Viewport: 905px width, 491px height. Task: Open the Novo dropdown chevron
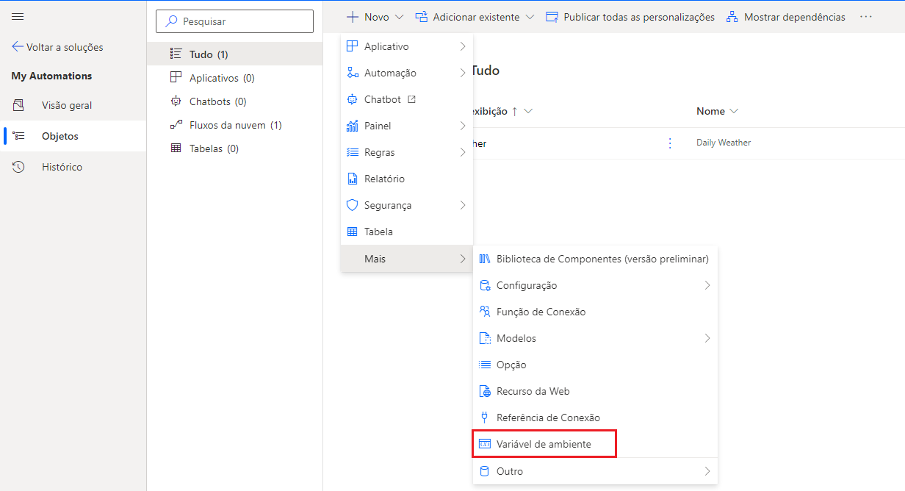point(396,15)
